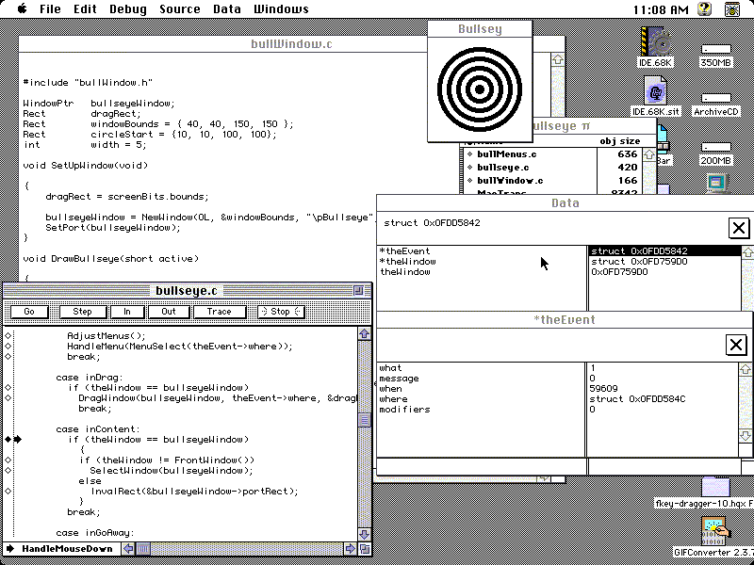Open the application switcher bug icon

[730, 9]
